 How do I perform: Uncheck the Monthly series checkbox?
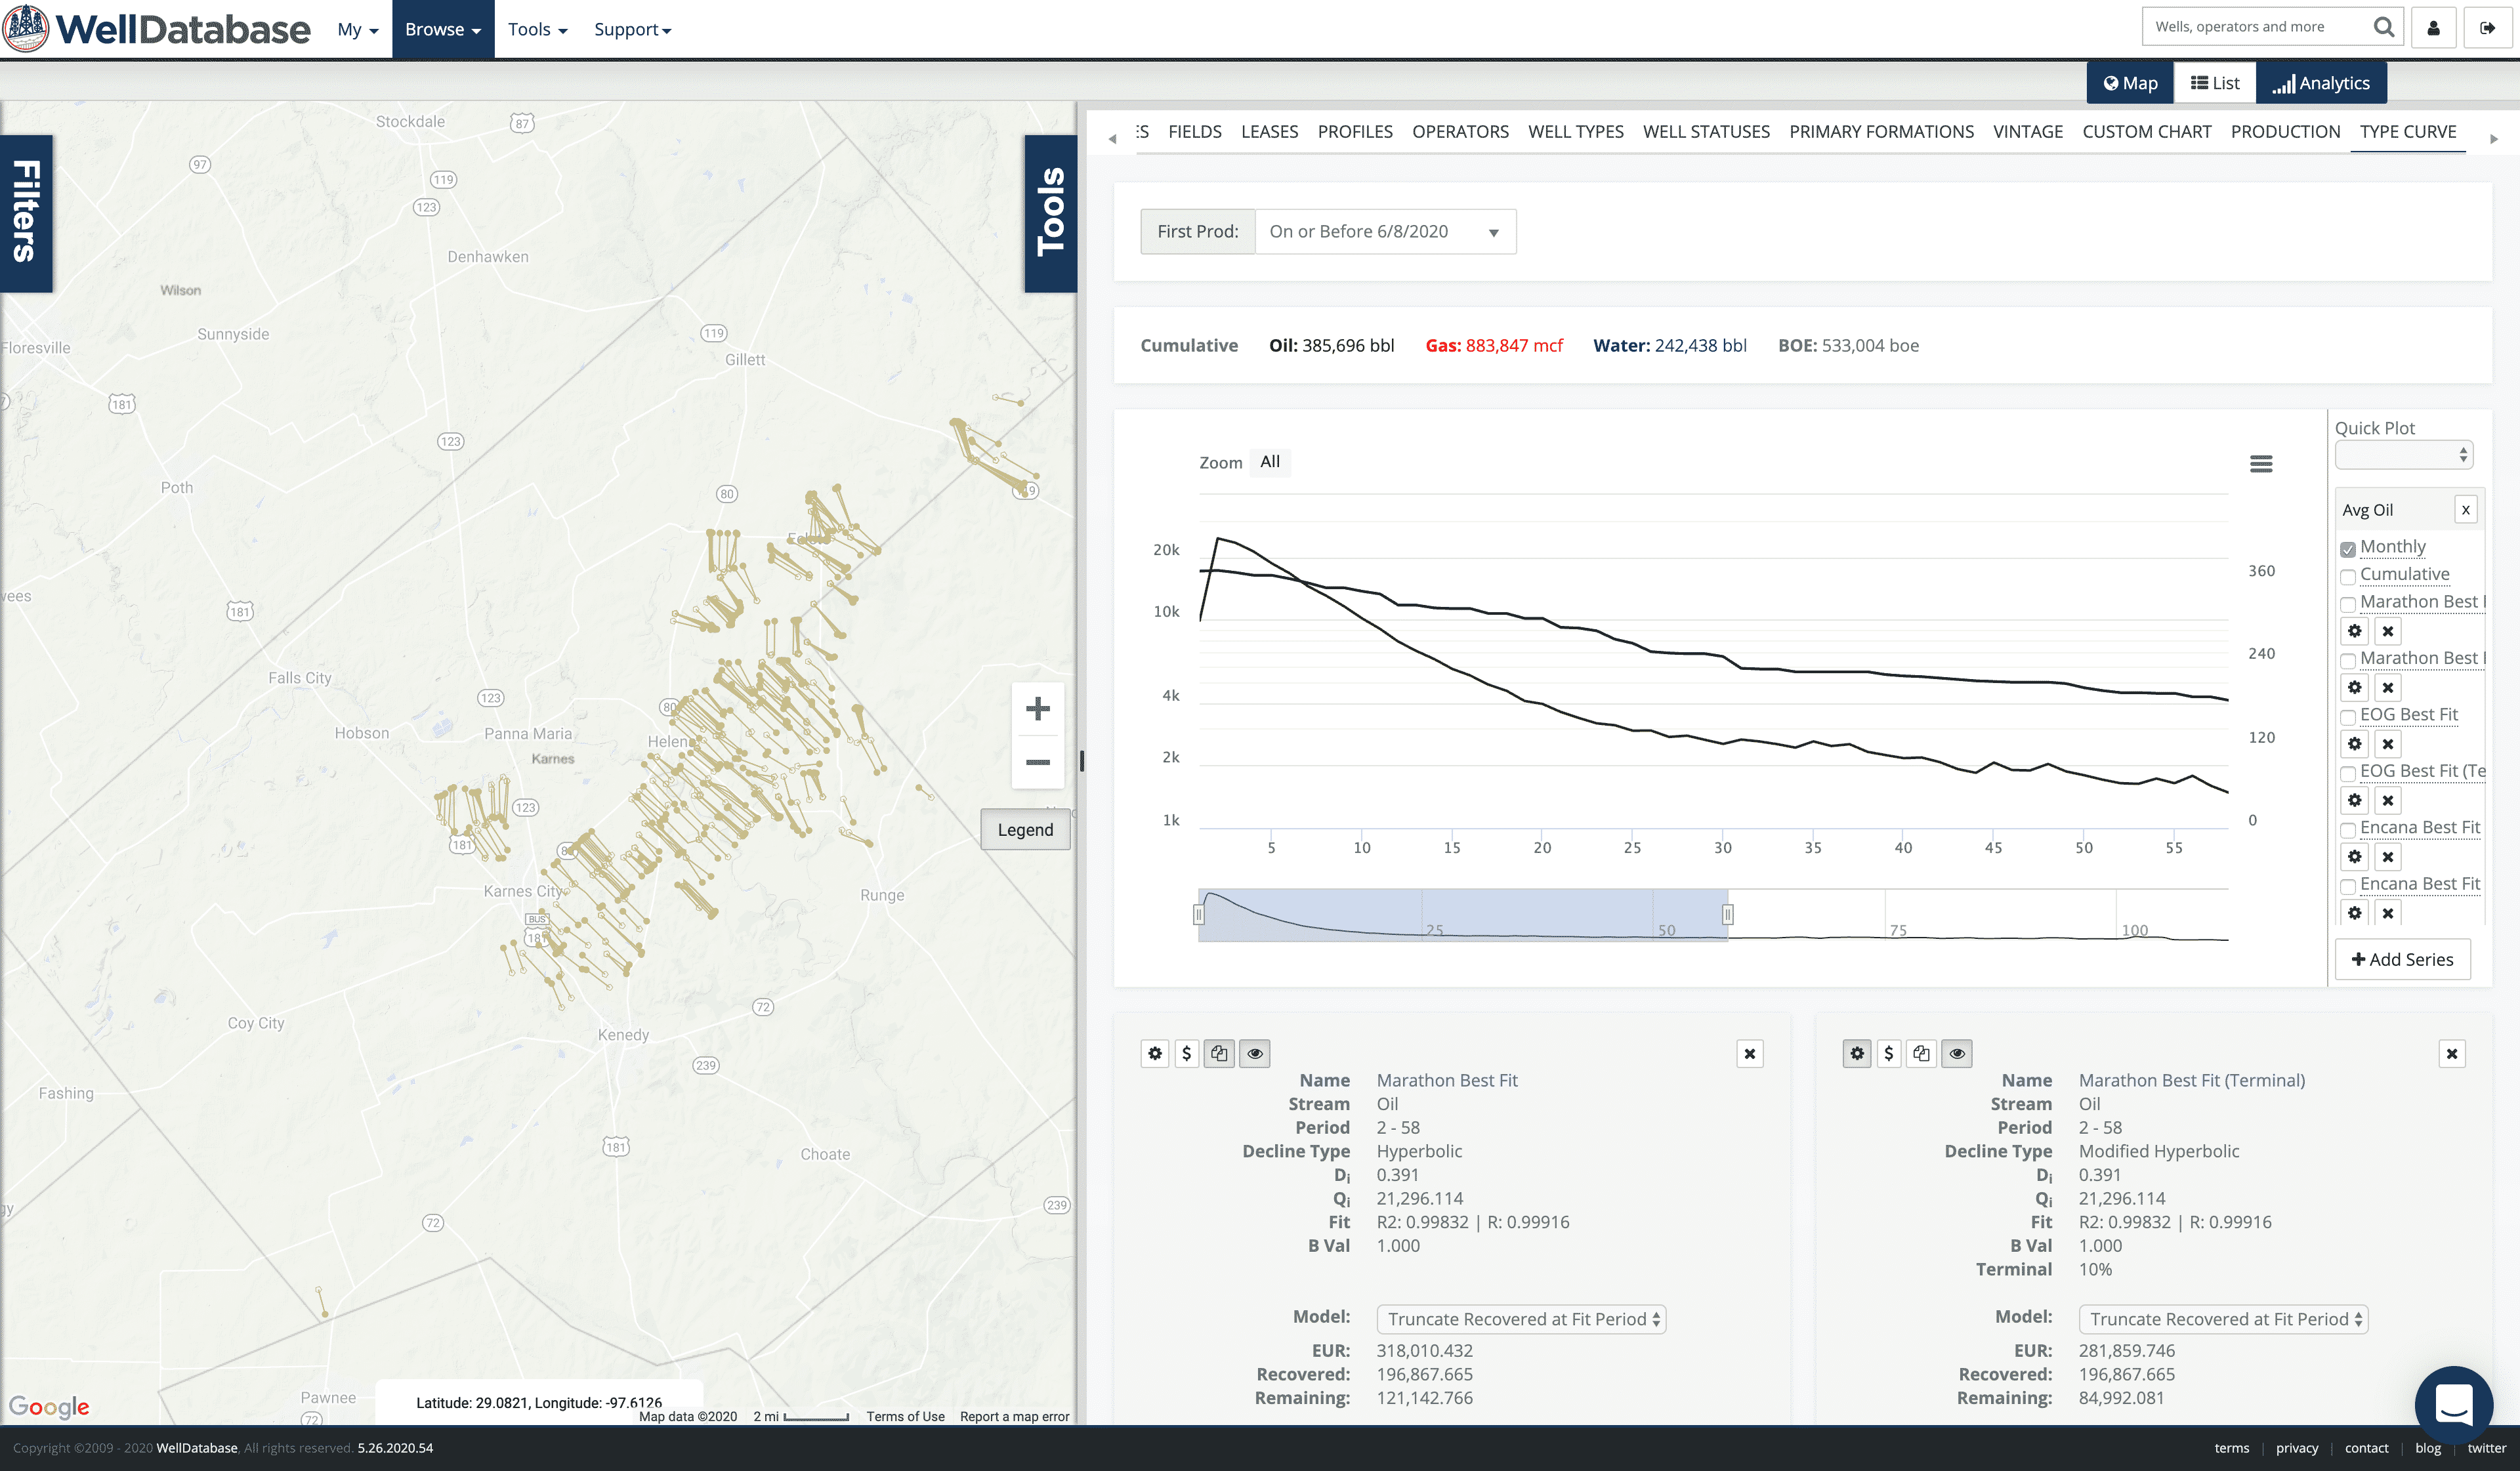click(x=2347, y=549)
